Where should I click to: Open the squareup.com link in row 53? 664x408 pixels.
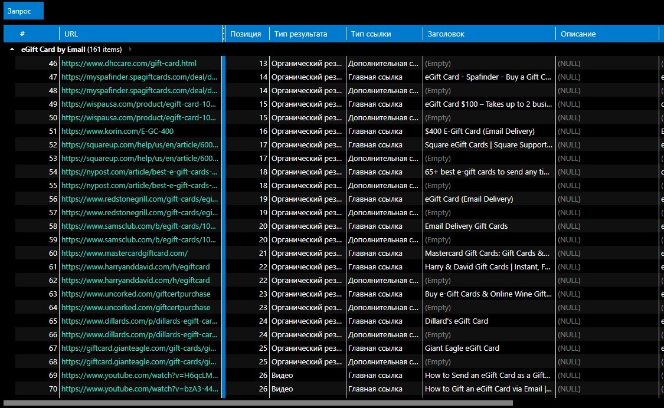(140, 158)
